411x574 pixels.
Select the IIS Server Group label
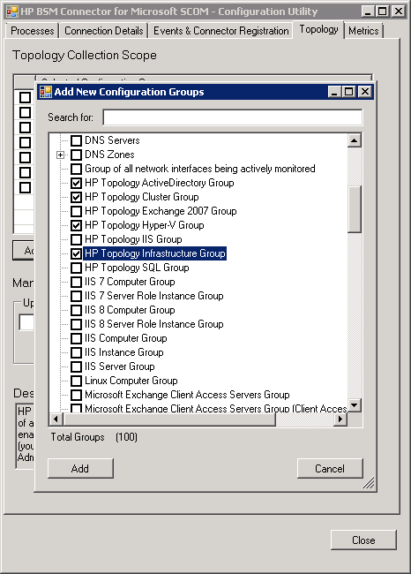pos(120,366)
